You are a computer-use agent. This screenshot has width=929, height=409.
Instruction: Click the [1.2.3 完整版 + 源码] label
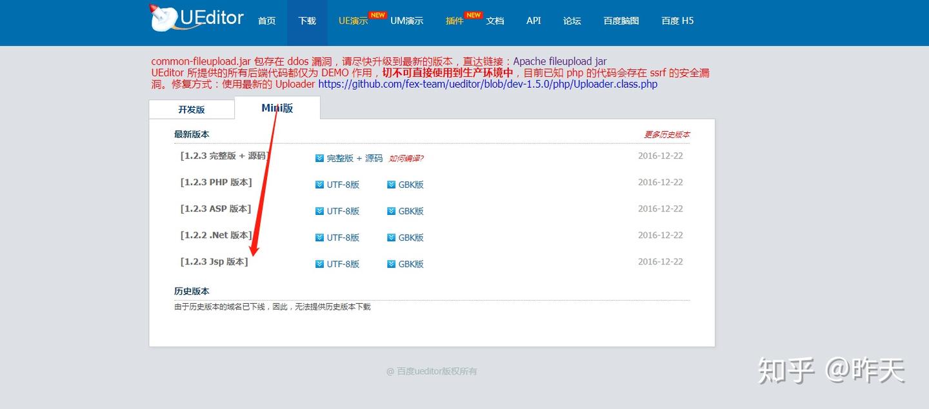click(225, 155)
